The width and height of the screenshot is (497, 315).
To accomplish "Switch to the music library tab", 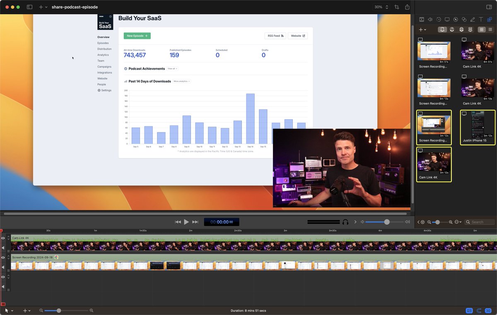I will [452, 29].
